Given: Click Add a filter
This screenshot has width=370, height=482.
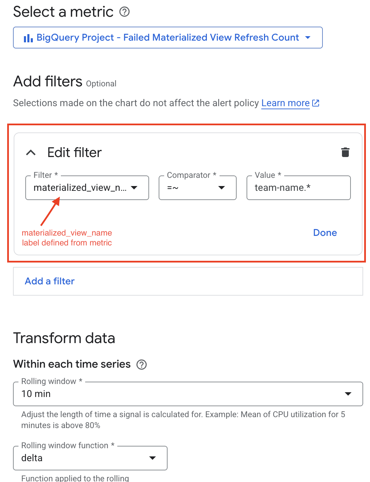Looking at the screenshot, I should [49, 281].
